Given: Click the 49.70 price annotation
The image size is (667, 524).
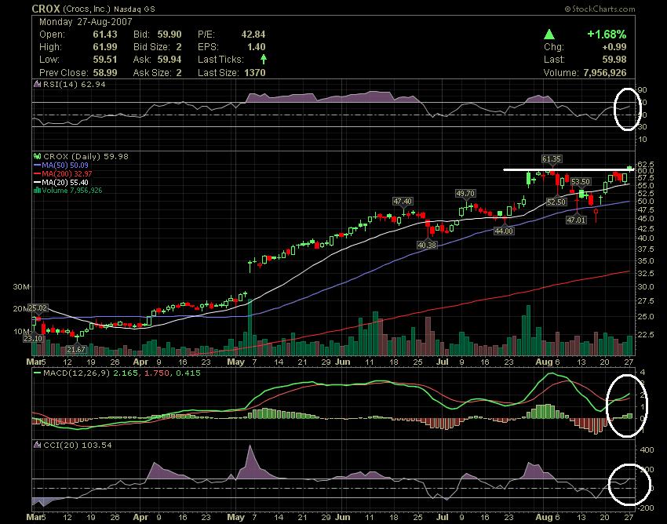Looking at the screenshot, I should coord(465,194).
